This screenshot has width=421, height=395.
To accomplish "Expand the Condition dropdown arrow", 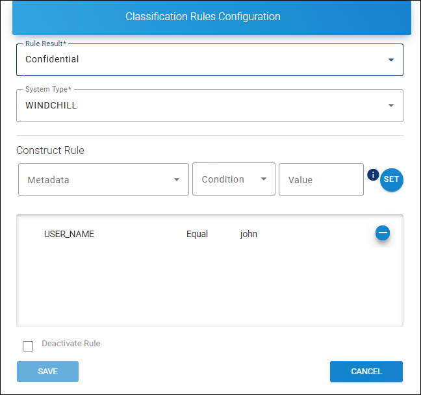I will click(264, 179).
